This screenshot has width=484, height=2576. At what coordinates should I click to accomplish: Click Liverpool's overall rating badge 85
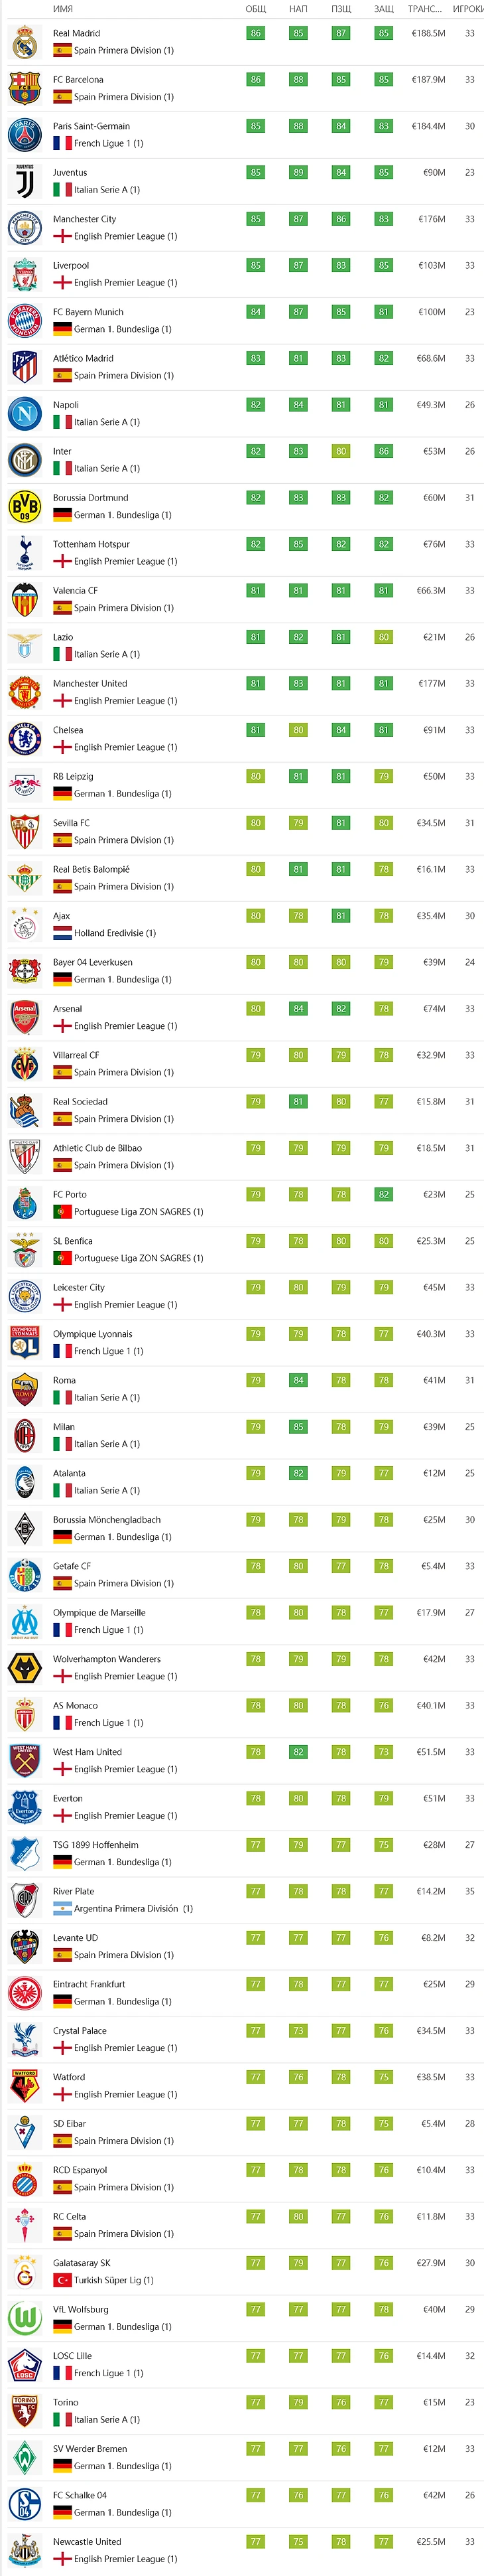[x=255, y=265]
